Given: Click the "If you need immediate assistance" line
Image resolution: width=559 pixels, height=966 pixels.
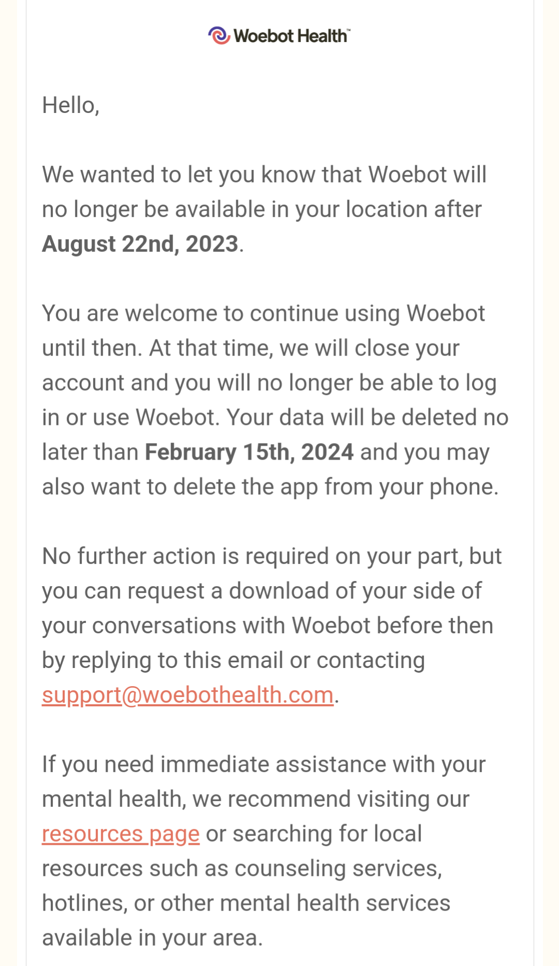Looking at the screenshot, I should (x=264, y=764).
